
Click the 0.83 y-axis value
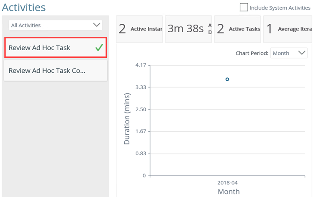coord(141,154)
